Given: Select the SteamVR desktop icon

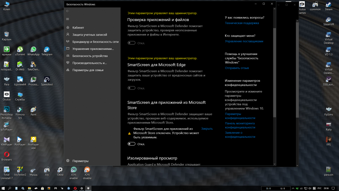Looking at the screenshot, I should click(x=328, y=21).
